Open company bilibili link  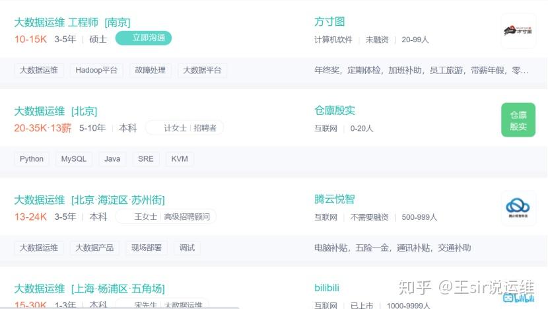[327, 288]
